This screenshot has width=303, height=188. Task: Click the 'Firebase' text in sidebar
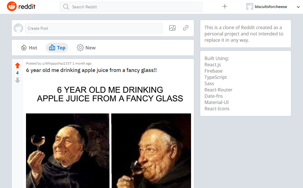pos(214,71)
